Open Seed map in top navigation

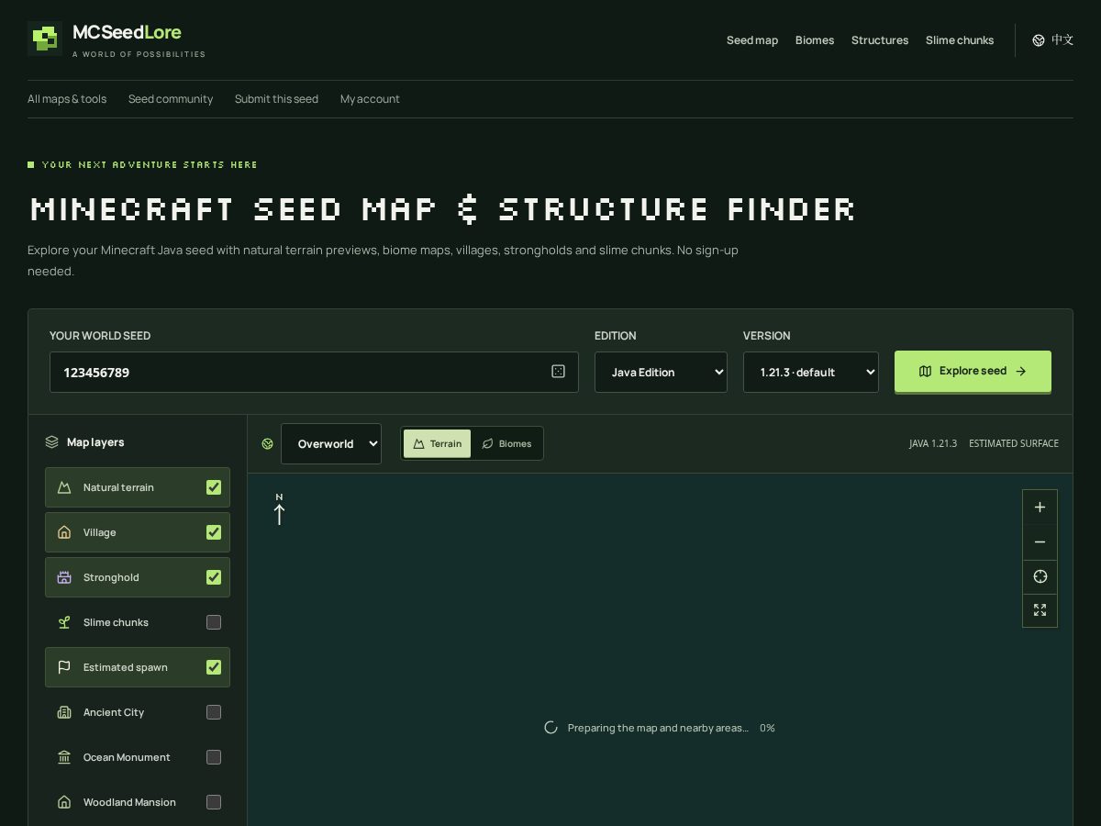click(x=752, y=40)
